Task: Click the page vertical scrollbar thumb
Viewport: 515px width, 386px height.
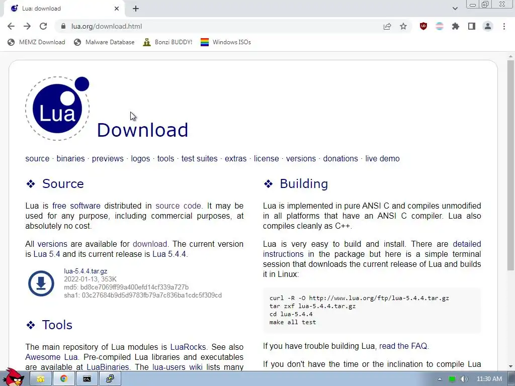Action: click(x=510, y=165)
